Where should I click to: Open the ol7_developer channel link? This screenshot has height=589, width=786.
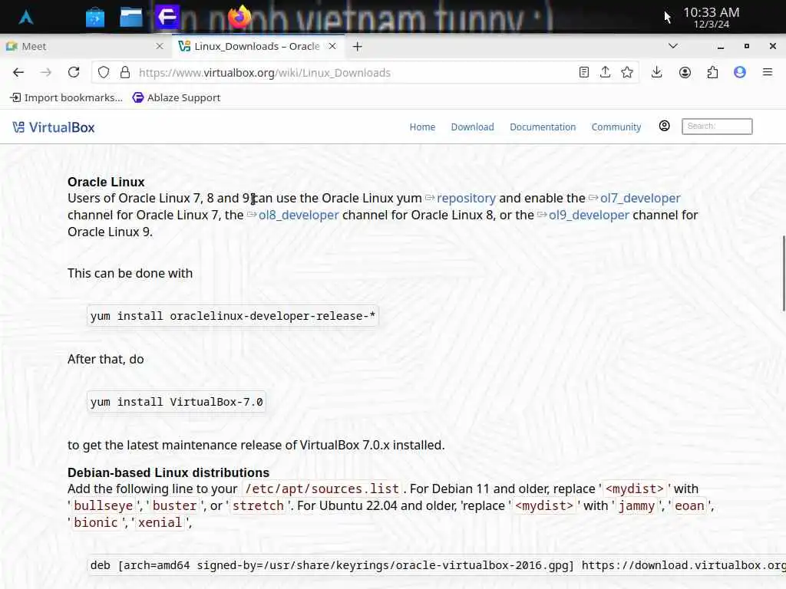[640, 199]
